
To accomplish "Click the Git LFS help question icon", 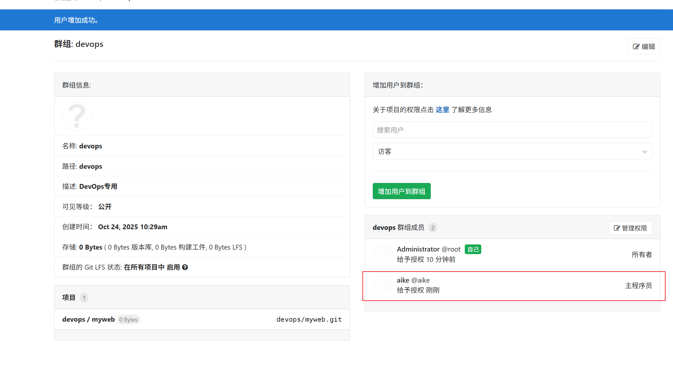I will click(185, 267).
